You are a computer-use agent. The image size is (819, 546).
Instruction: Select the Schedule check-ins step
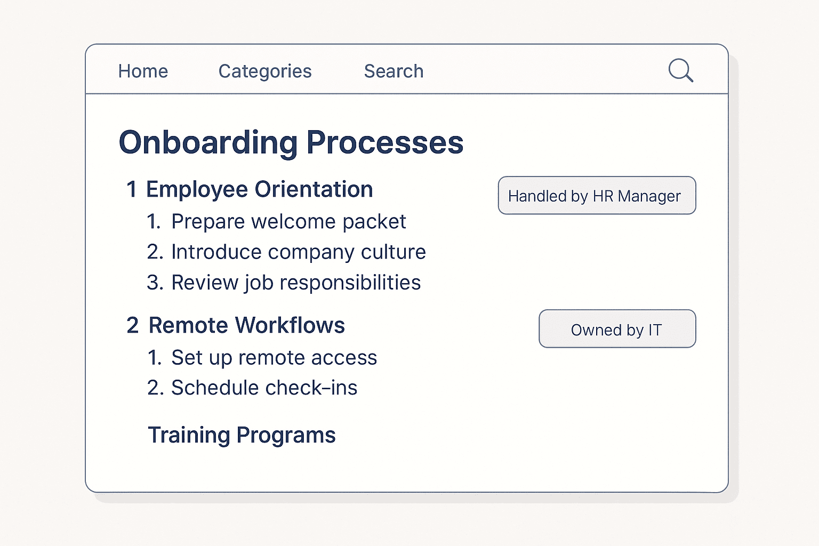coord(264,388)
